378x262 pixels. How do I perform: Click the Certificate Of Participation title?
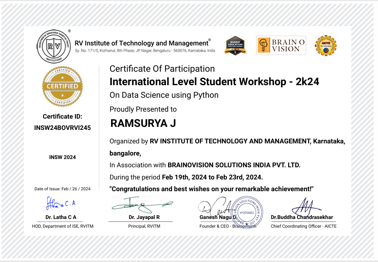point(162,69)
